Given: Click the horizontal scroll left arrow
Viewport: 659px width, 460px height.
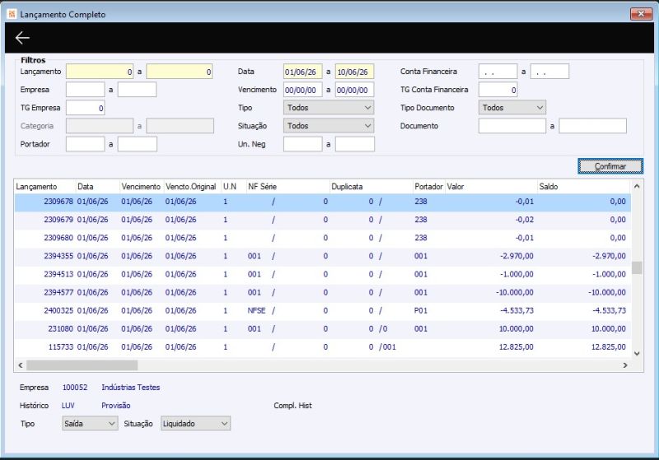Looking at the screenshot, I should (x=20, y=365).
